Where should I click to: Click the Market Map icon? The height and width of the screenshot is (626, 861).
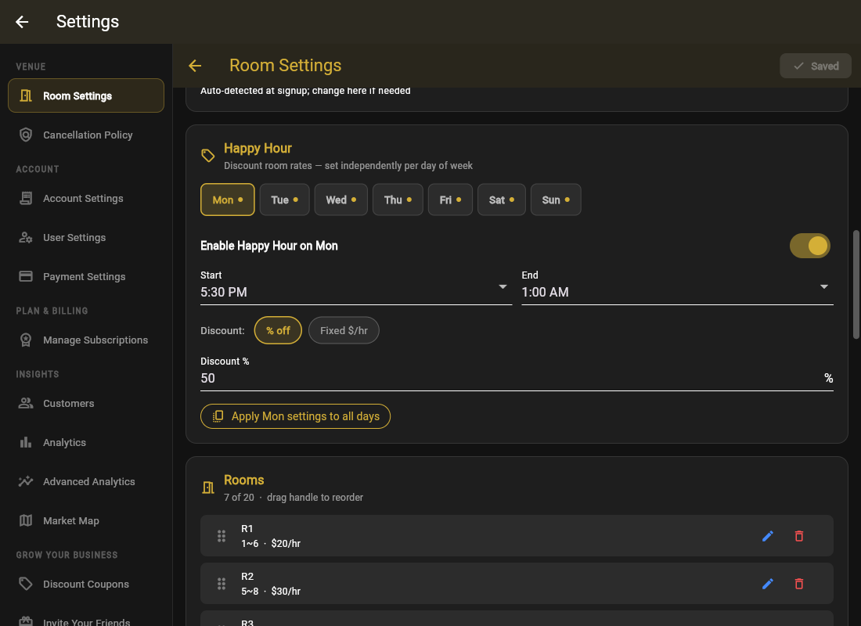(x=26, y=520)
